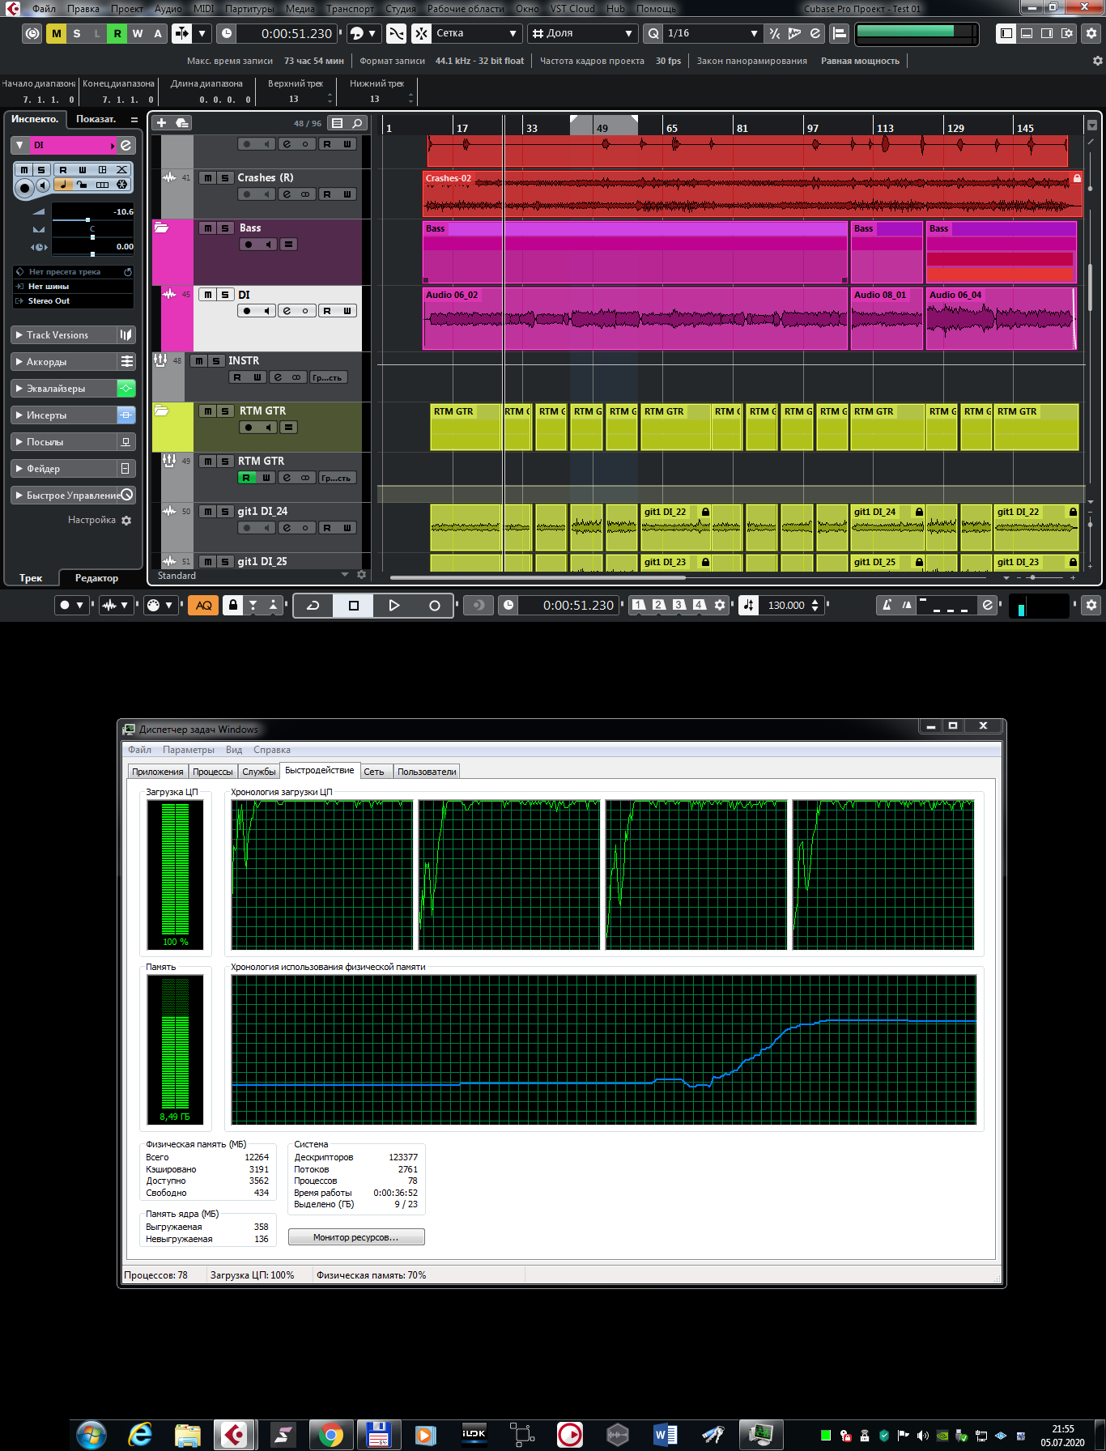Click the Windows Start button
1106x1451 pixels.
[91, 1436]
